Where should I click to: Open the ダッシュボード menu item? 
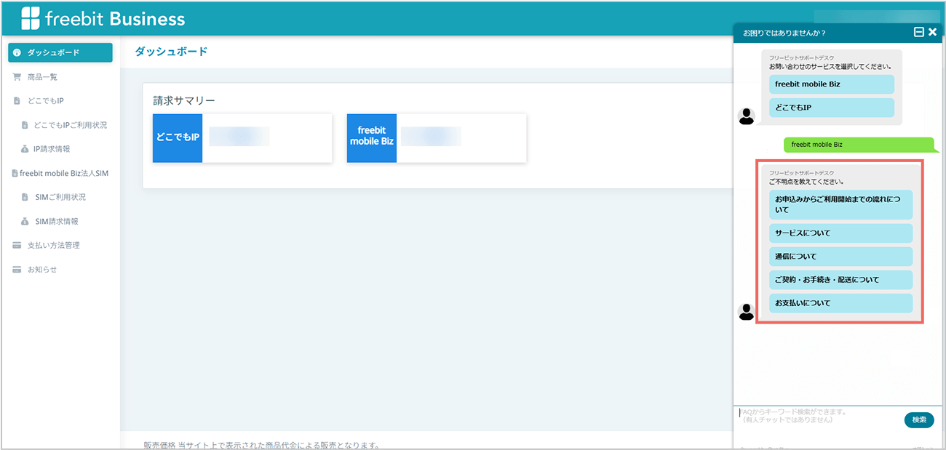click(60, 52)
